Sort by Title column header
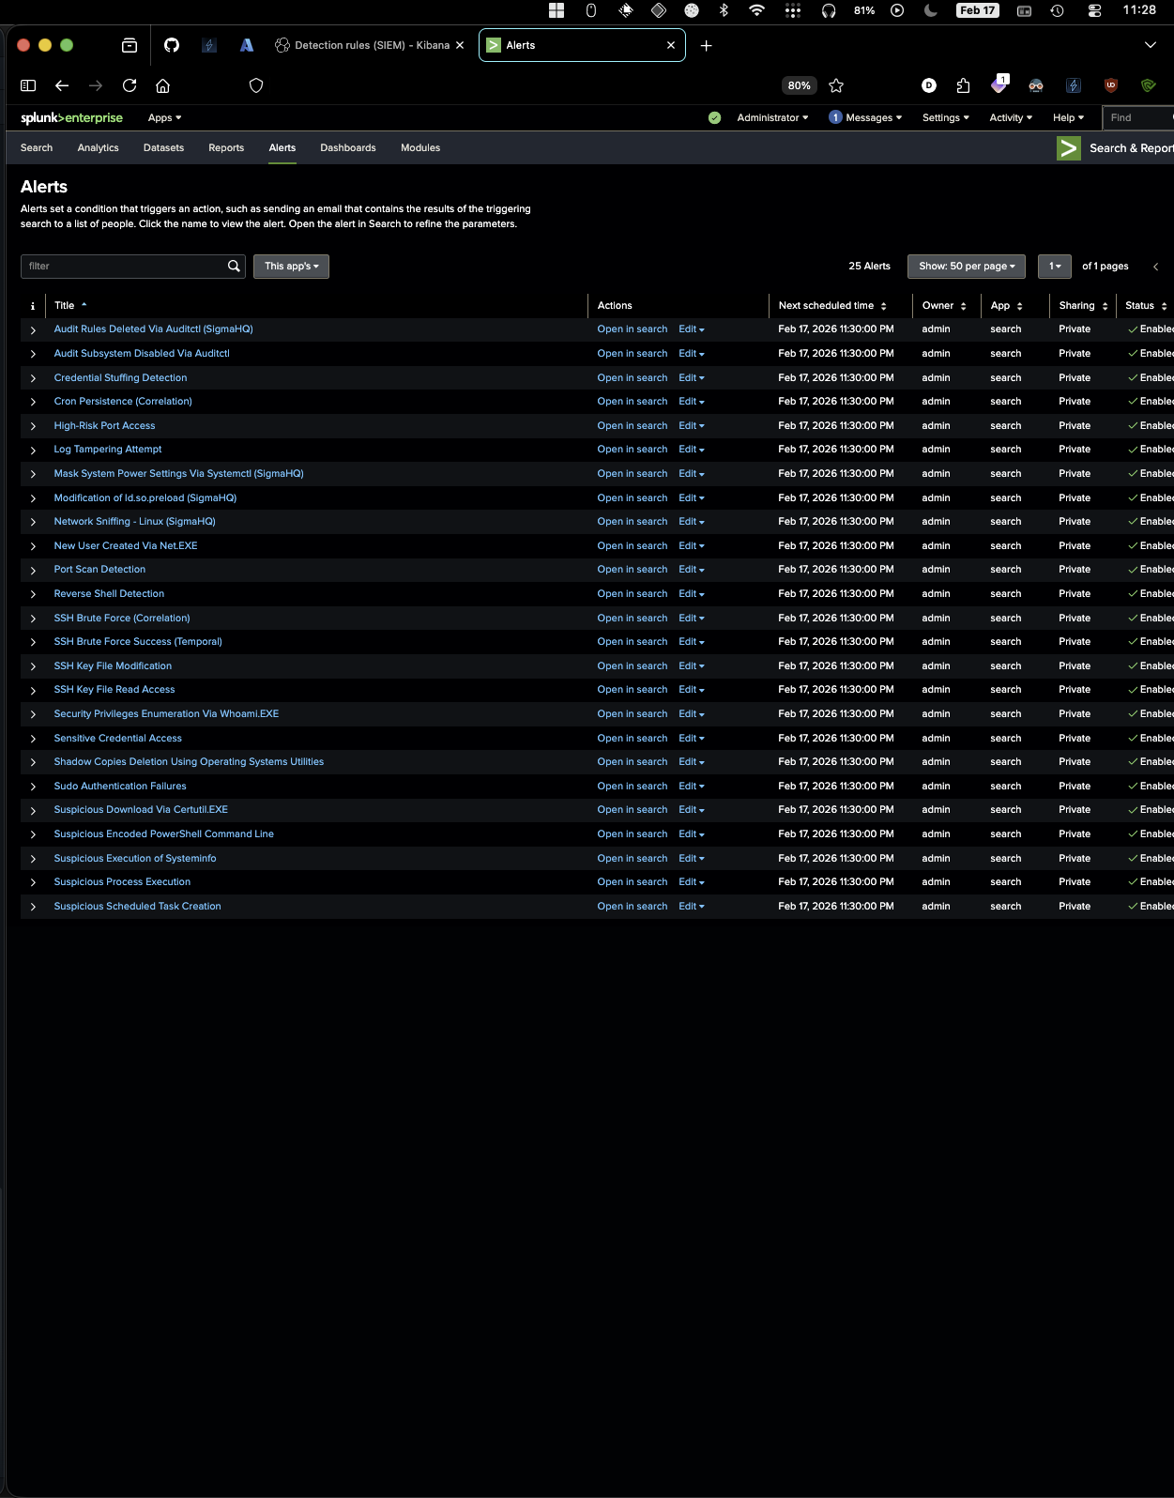The image size is (1174, 1498). click(70, 306)
